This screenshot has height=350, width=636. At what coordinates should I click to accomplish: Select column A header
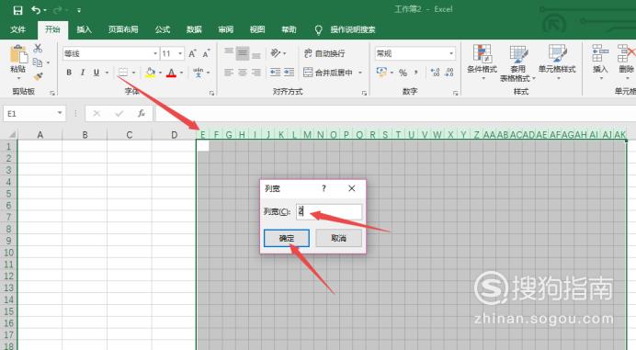pos(40,135)
